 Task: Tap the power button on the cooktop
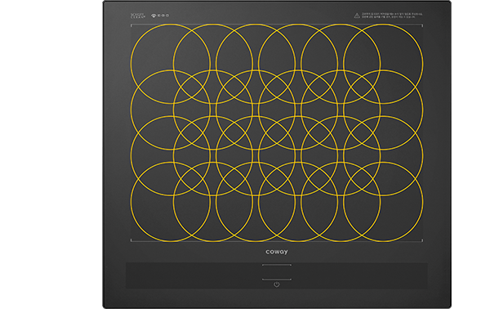pyautogui.click(x=277, y=284)
